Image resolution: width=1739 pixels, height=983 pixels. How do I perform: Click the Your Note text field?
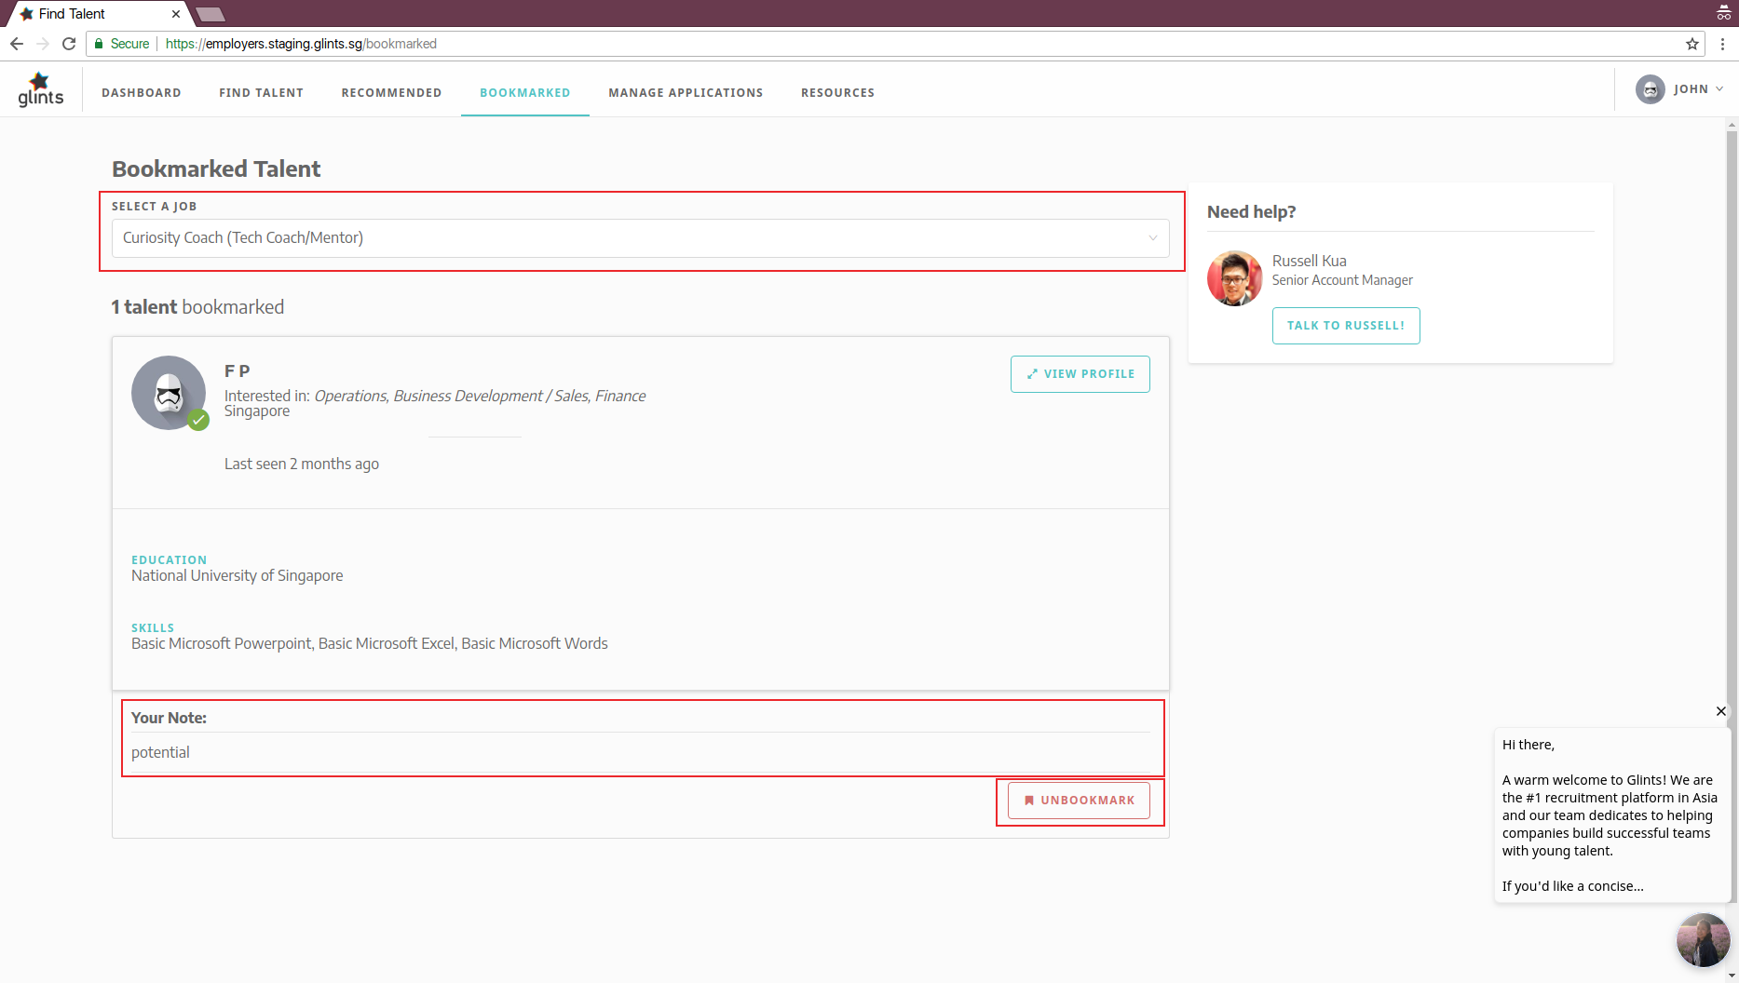point(640,752)
